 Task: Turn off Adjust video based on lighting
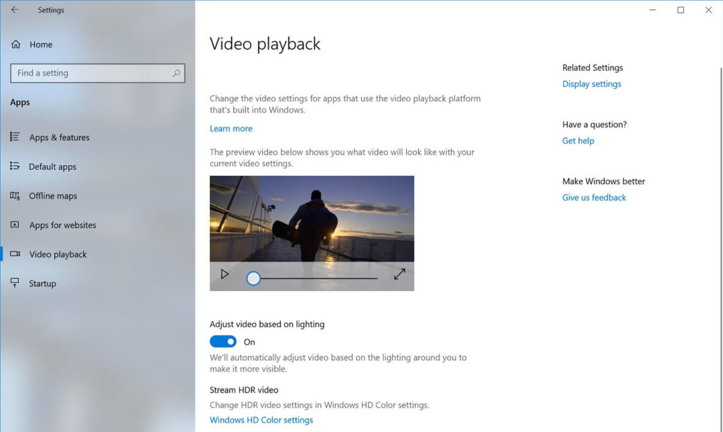point(223,341)
